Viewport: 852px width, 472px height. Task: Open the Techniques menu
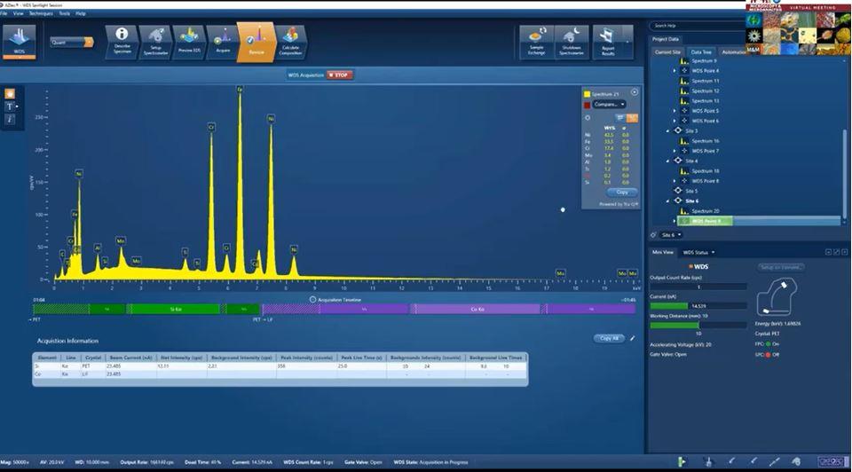(41, 14)
